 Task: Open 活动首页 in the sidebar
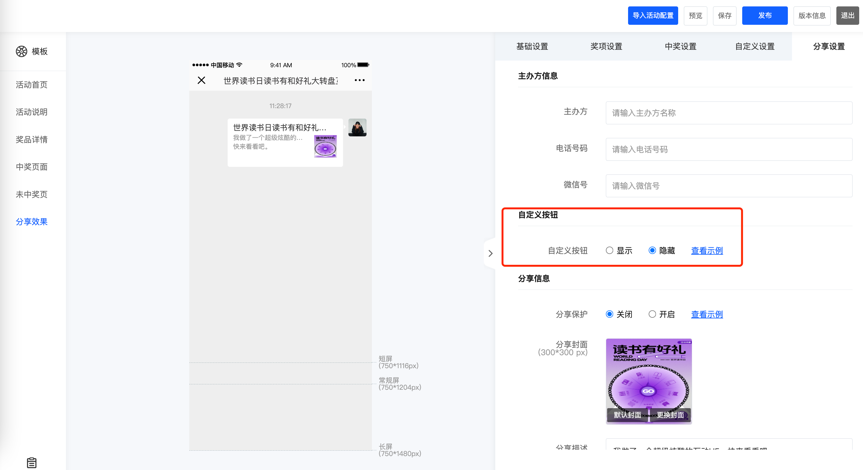pyautogui.click(x=31, y=85)
